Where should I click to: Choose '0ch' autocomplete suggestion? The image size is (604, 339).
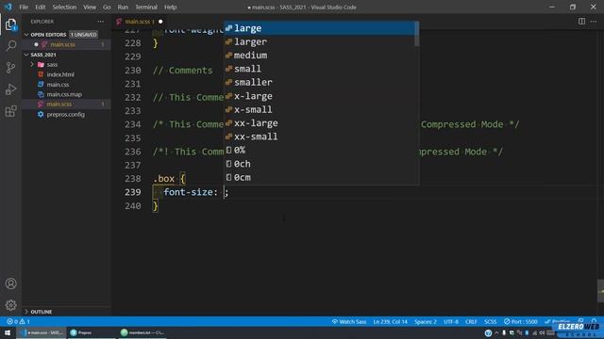click(320, 164)
